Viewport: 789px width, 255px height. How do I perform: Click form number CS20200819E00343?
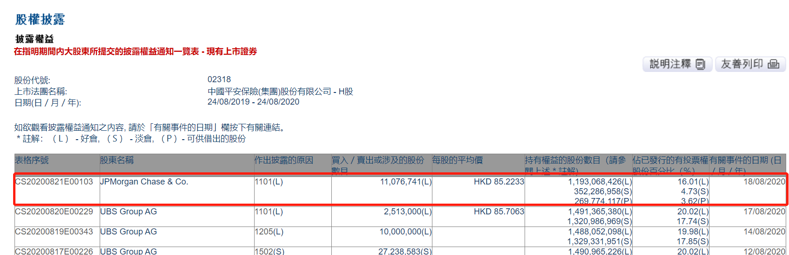(x=54, y=232)
